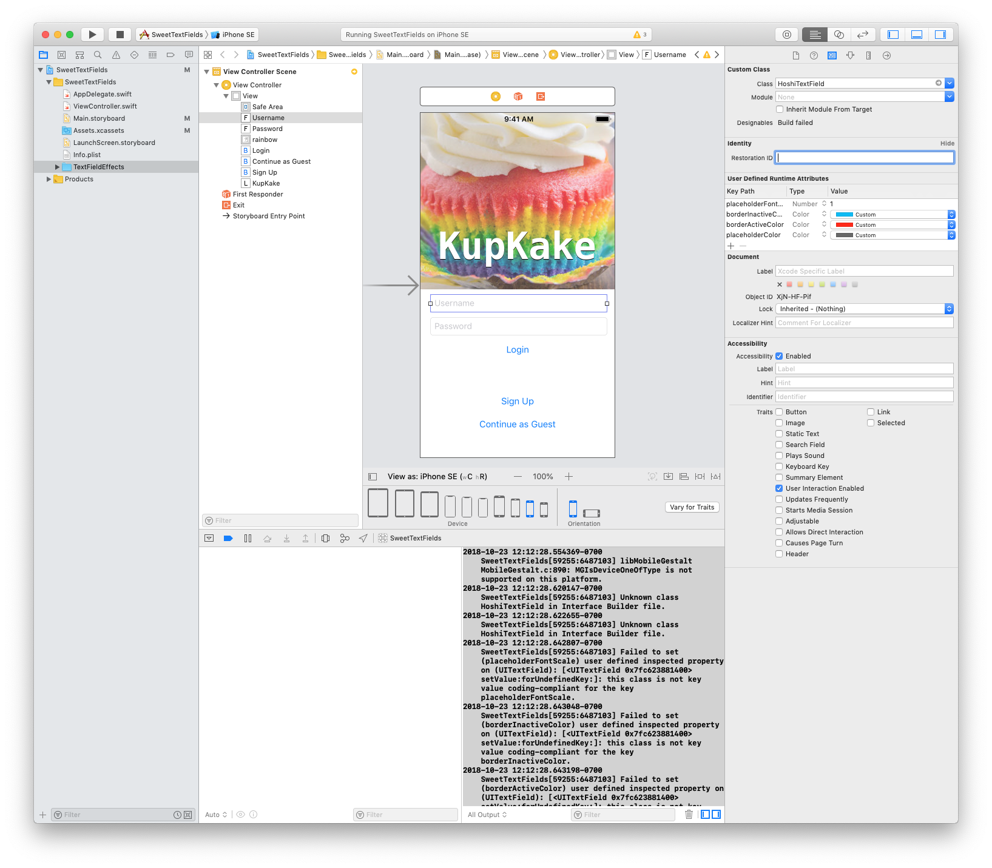This screenshot has width=992, height=868.
Task: Enable the Static Text accessibility trait
Action: (x=779, y=434)
